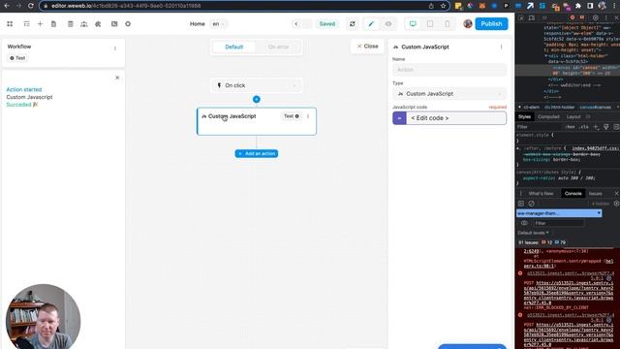Switch to DevTools Computed tab
Screen dimensions: 620x349
tap(548, 116)
